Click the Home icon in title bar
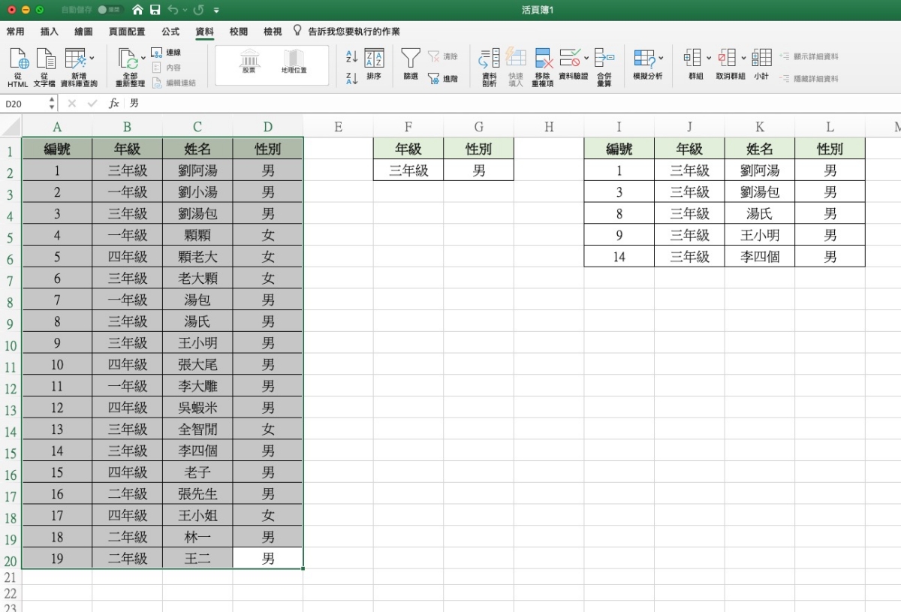 point(137,10)
